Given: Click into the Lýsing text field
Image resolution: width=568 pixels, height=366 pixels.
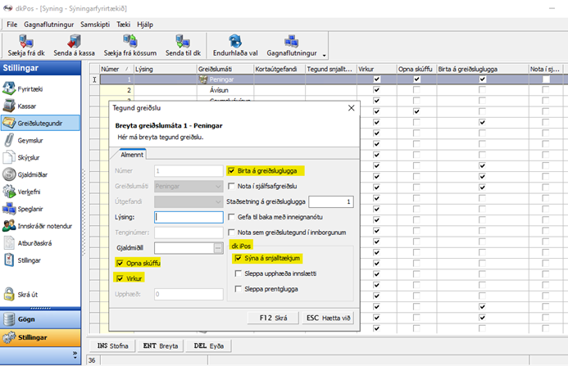Looking at the screenshot, I should point(189,217).
